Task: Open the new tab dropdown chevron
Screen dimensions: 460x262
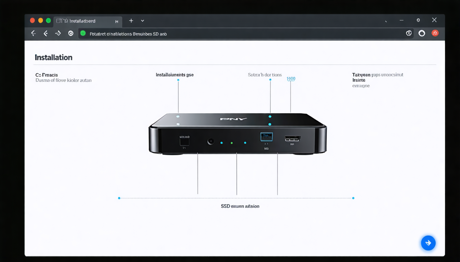Action: [x=142, y=20]
